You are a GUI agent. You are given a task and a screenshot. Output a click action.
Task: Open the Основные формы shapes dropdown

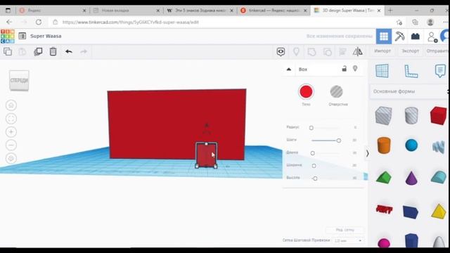409,91
